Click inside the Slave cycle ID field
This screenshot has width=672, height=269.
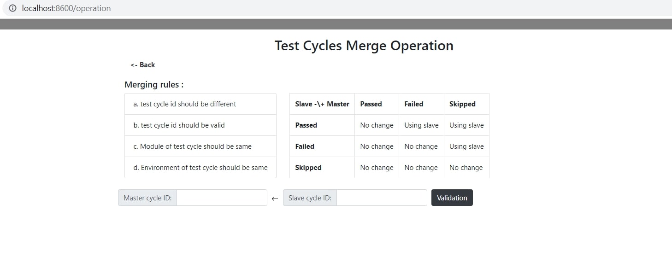382,197
